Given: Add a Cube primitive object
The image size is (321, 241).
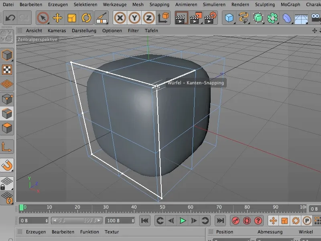Looking at the screenshot, I should (x=229, y=18).
